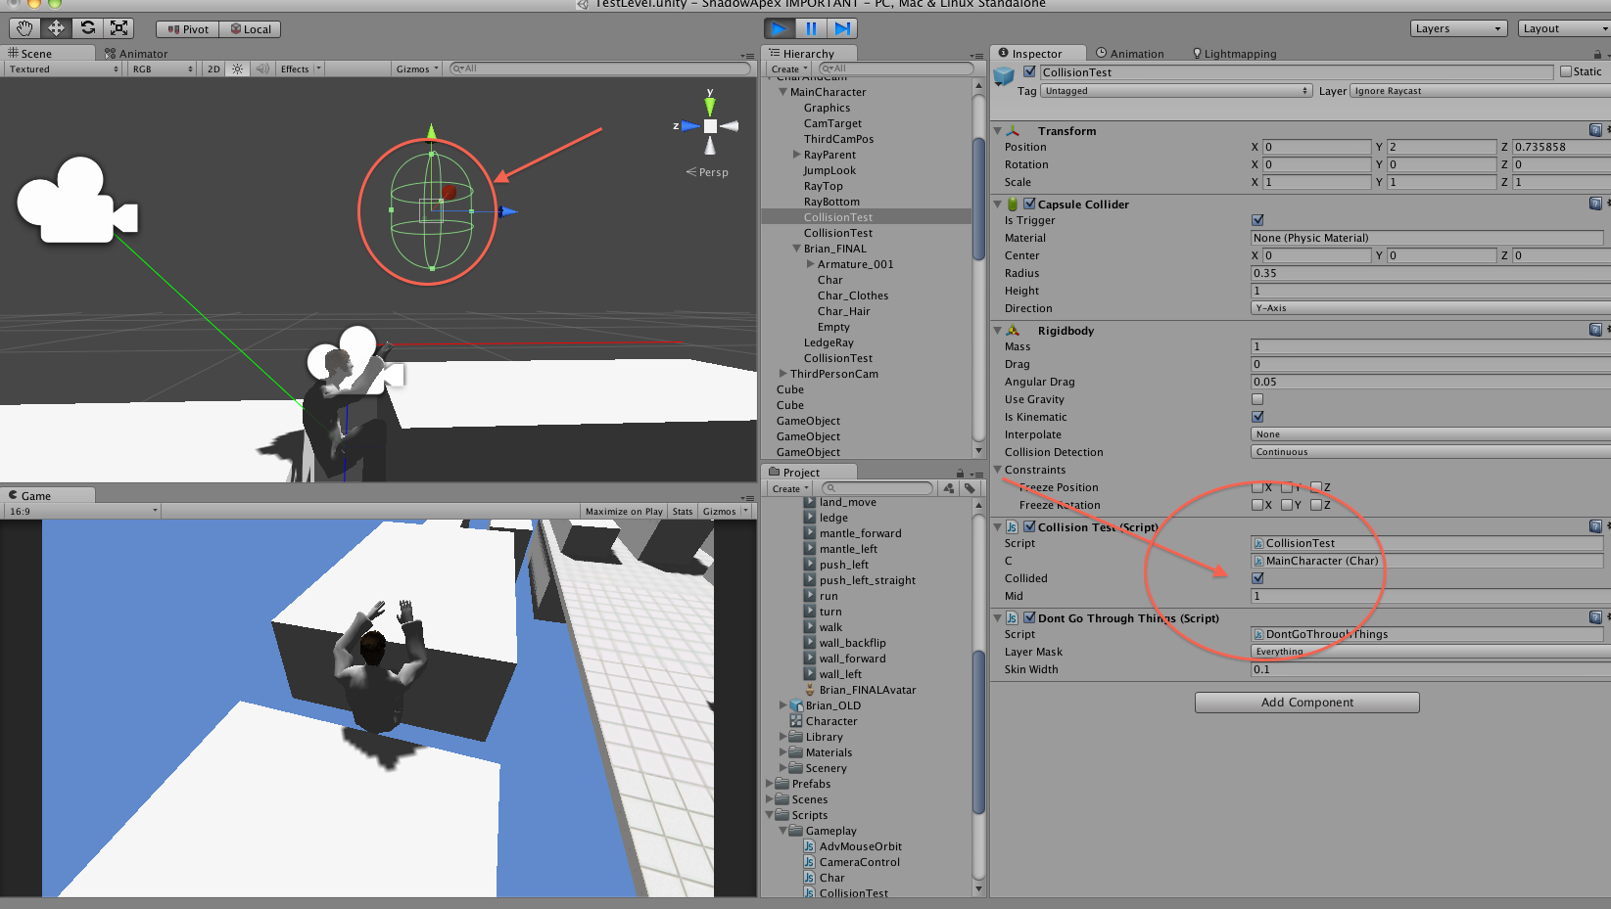Select the Hierarchy tab
Image resolution: width=1611 pixels, height=909 pixels.
809,54
